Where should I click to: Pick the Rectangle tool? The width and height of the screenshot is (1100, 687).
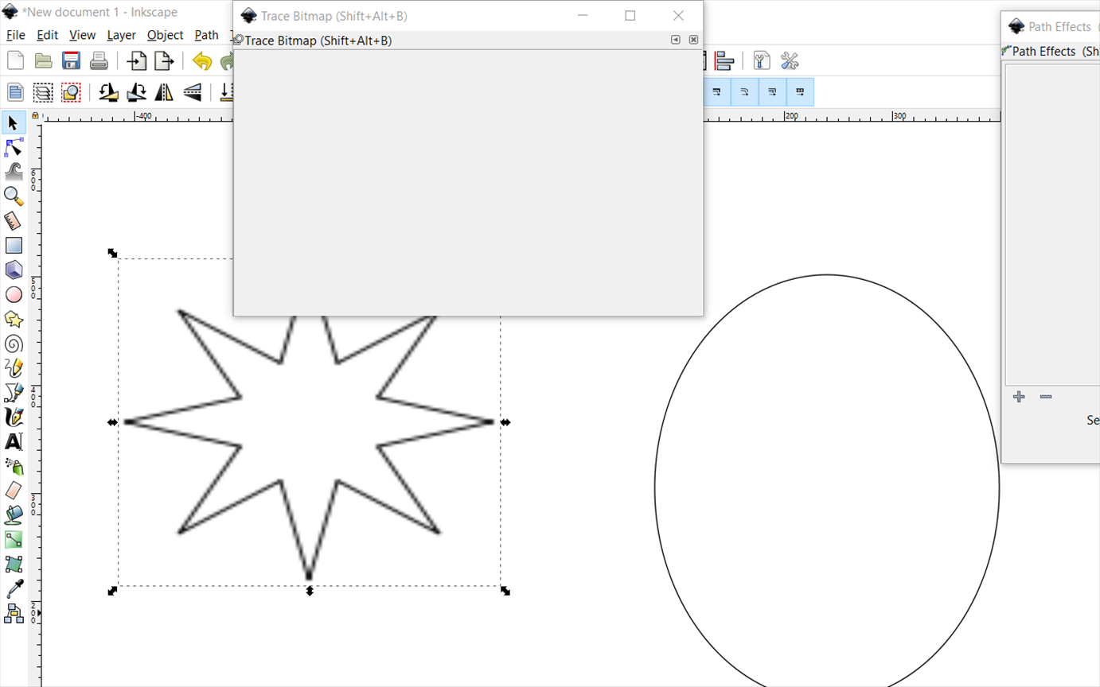click(x=14, y=246)
